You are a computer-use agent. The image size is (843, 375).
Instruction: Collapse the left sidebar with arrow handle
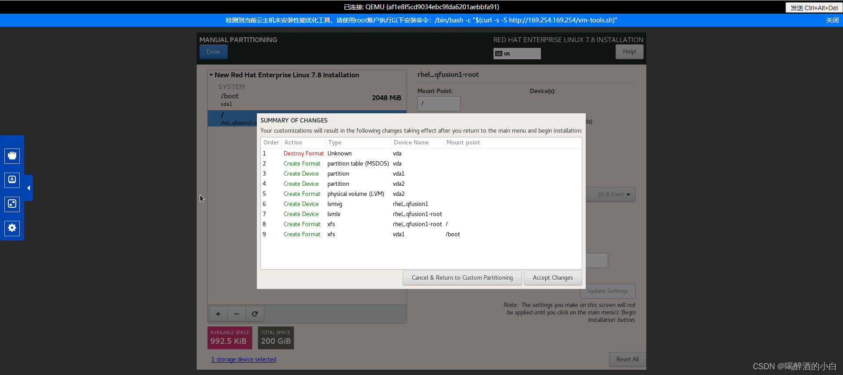click(29, 188)
